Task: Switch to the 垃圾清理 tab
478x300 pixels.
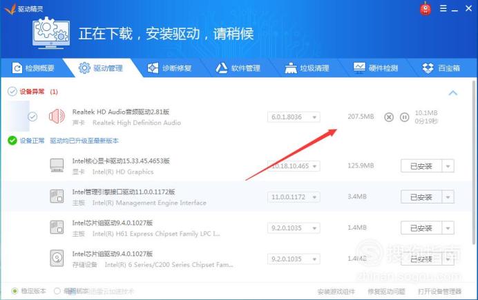Action: [x=307, y=68]
